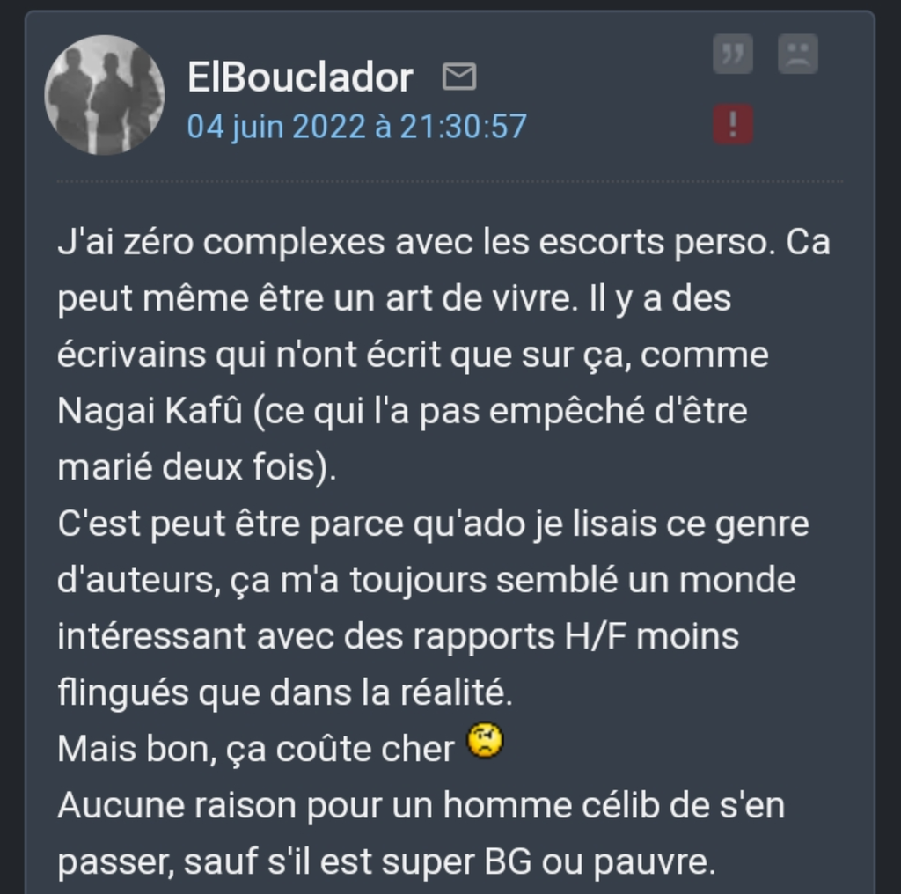The height and width of the screenshot is (894, 901).
Task: Click the text "marié deux fois)."
Action: pyautogui.click(x=197, y=467)
